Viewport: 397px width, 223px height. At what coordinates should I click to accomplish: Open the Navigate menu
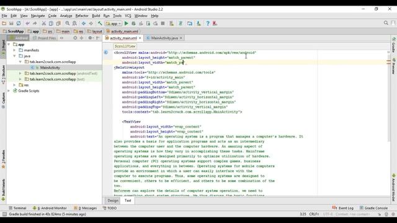38,15
